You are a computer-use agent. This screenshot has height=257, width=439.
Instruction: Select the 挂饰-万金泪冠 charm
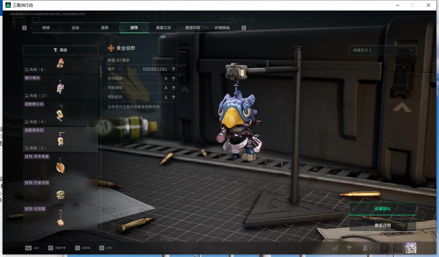(60, 191)
